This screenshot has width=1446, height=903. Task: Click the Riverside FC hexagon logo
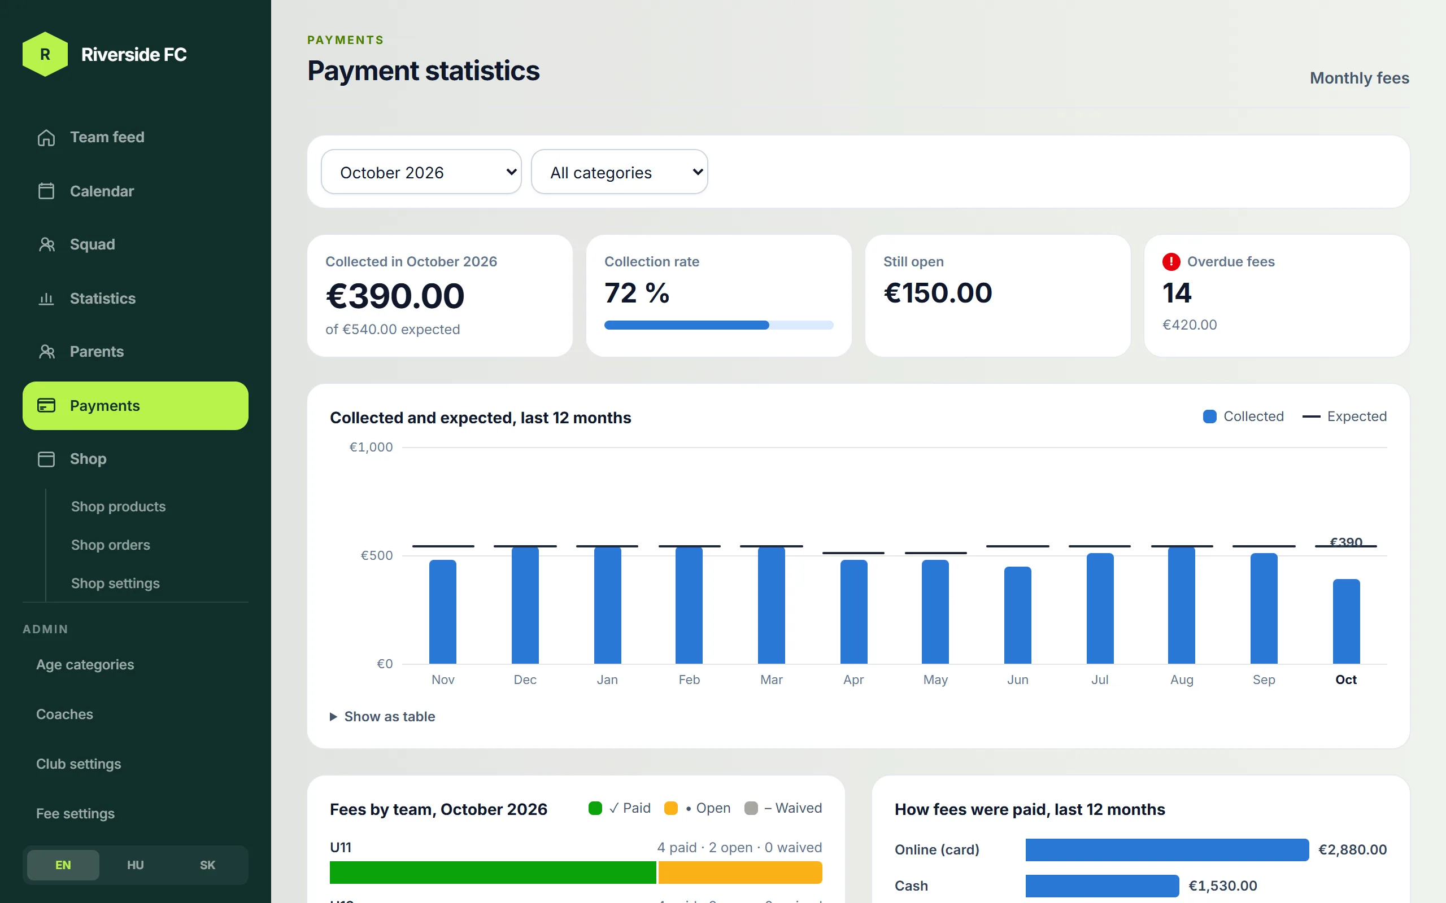pos(45,54)
